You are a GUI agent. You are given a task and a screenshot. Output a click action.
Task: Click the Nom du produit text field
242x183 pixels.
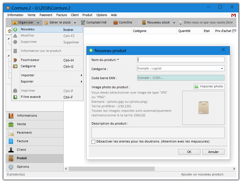pyautogui.click(x=181, y=60)
